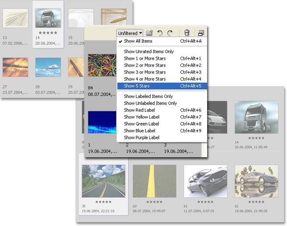Select the colorful rubber bands thumbnail 84
287x226 pixels.
[x=102, y=67]
